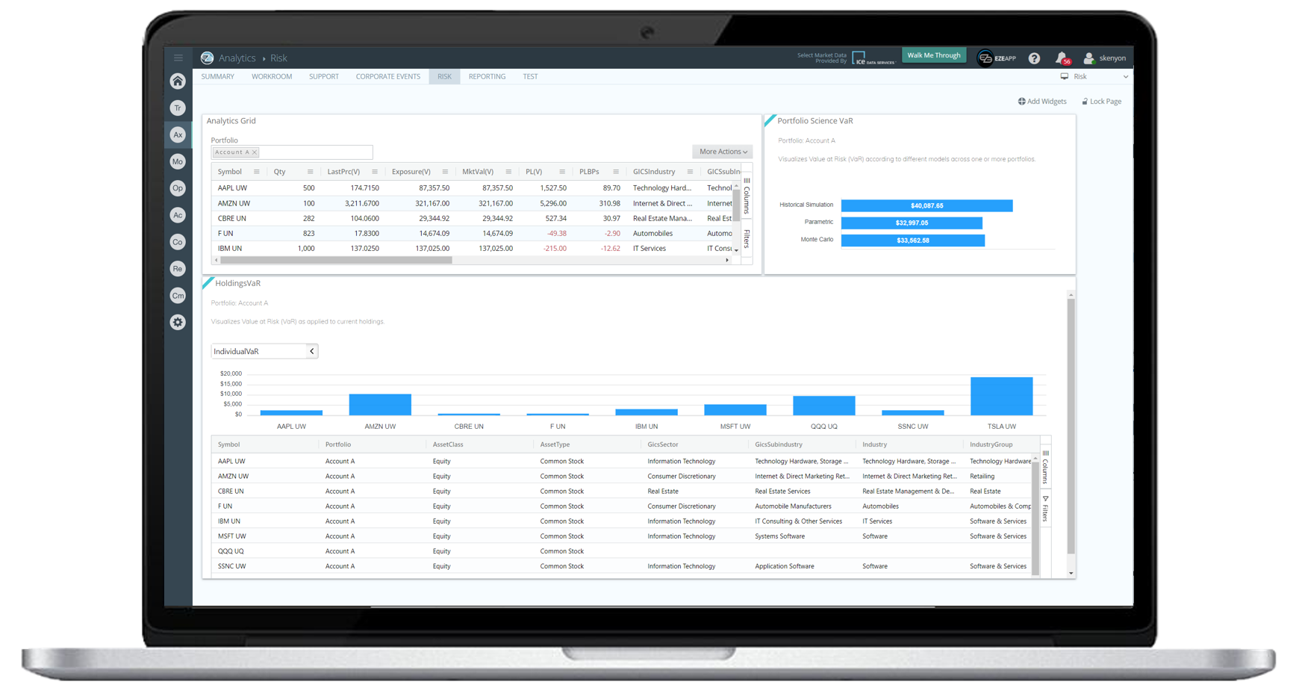Open the PL(V) column menu icon
This screenshot has height=682, width=1299.
(562, 172)
